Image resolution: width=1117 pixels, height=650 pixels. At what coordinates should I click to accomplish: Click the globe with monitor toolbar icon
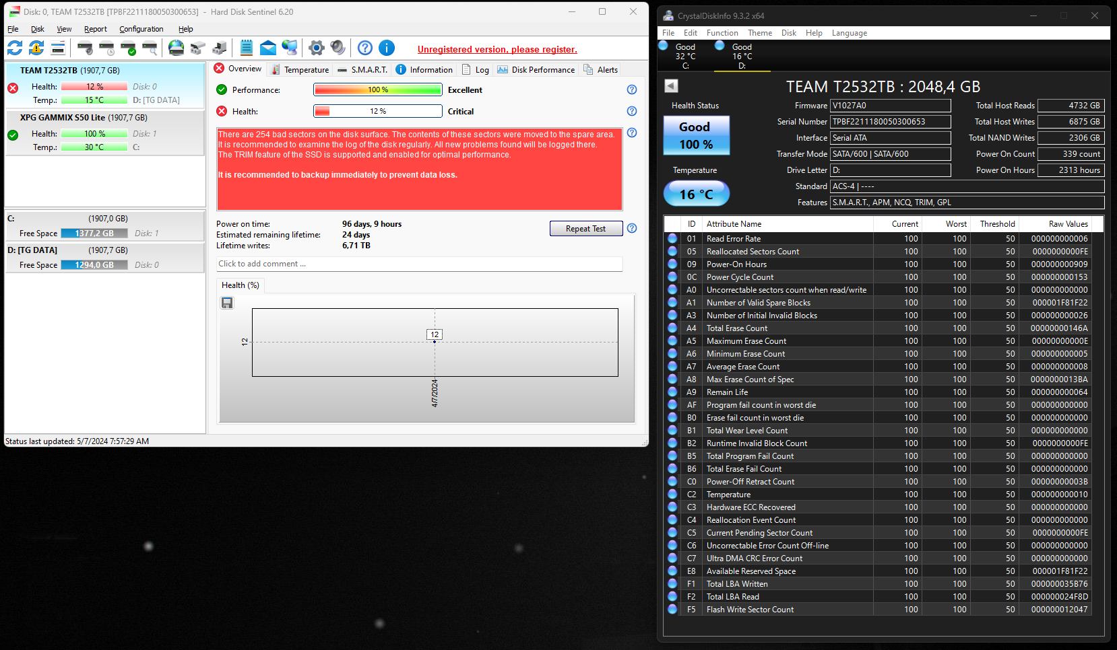click(290, 48)
